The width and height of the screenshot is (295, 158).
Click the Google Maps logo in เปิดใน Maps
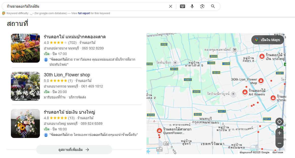click(x=257, y=40)
